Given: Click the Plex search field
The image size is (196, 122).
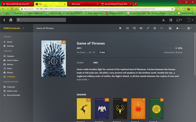Looking at the screenshot, I should point(41,20).
